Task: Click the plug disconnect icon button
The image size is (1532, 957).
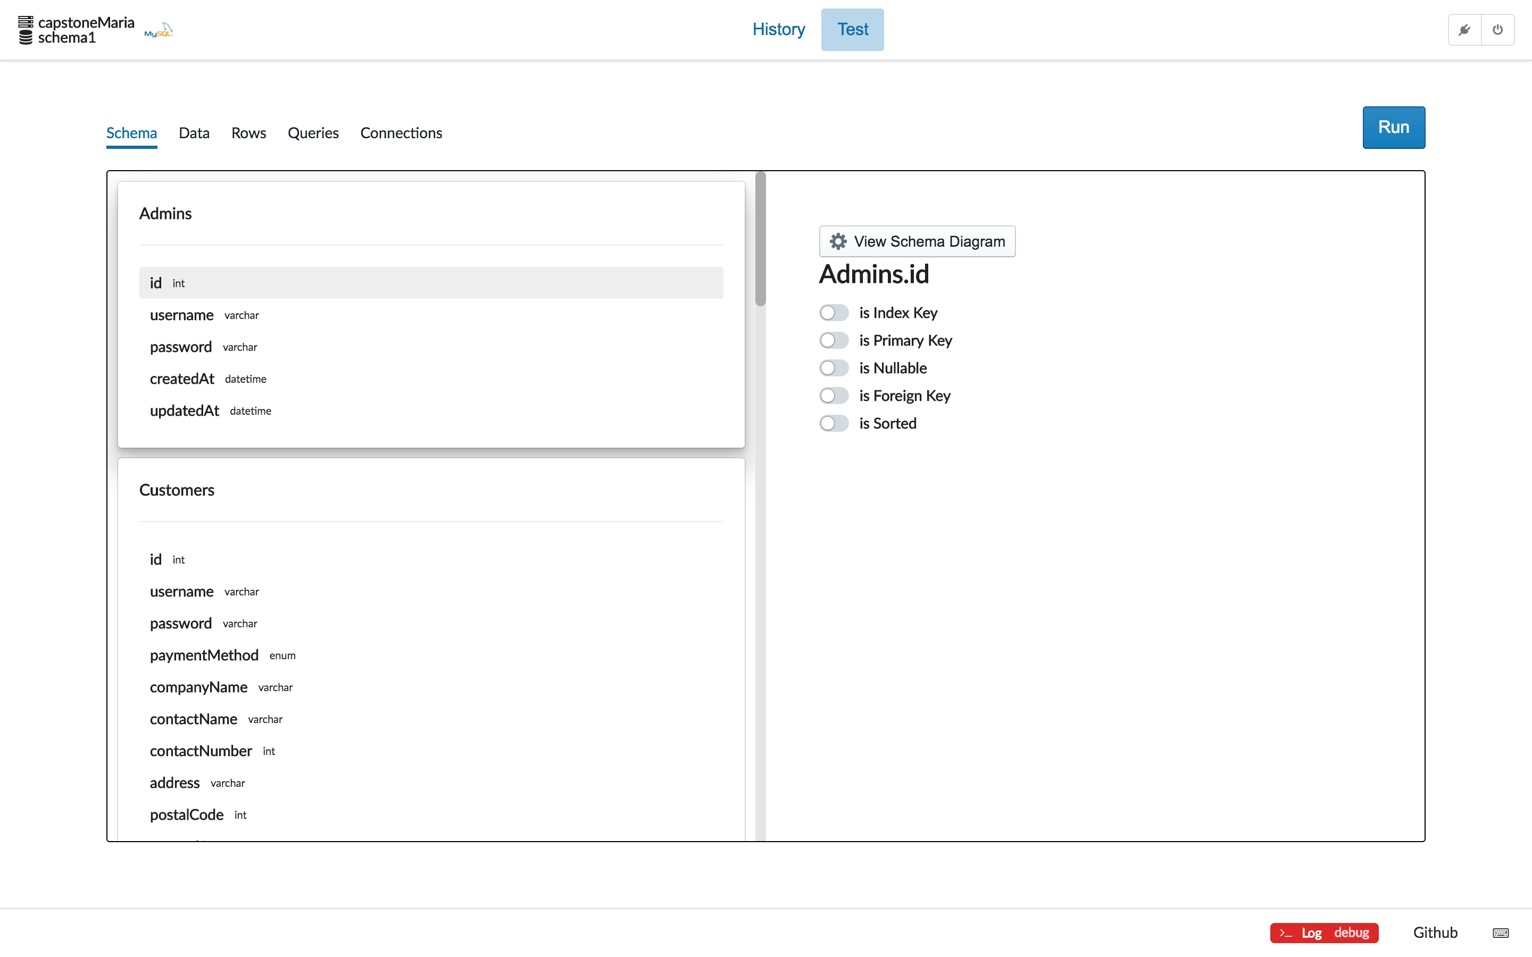Action: coord(1464,30)
